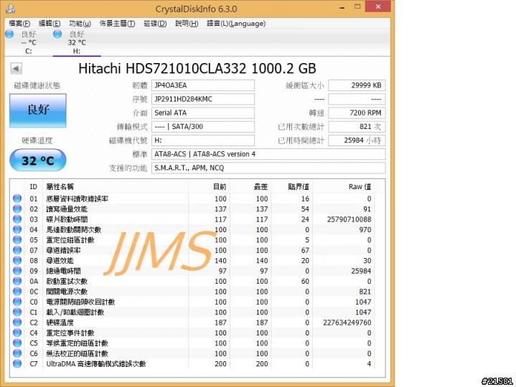Click the 載入/卸載迴圈計數 attribute name

coord(75,312)
